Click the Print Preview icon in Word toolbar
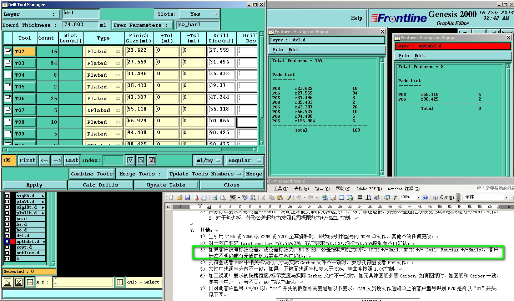This screenshot has height=301, width=514. tap(222, 198)
